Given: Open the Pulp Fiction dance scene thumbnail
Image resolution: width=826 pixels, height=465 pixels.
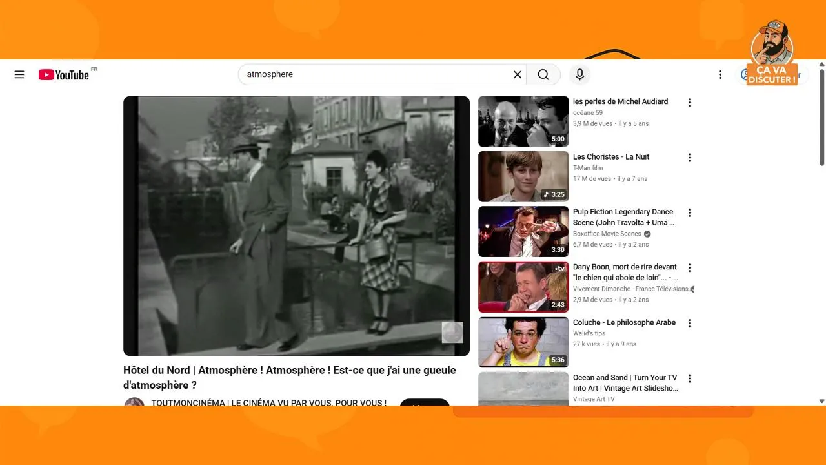Looking at the screenshot, I should [x=523, y=232].
